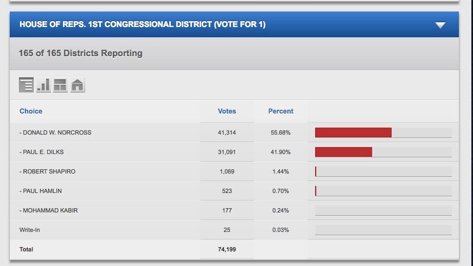
Task: Click the House of Reps 1st District header
Action: 143,24
